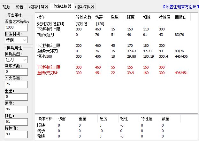Select the 锡沙:300 row

[113, 56]
